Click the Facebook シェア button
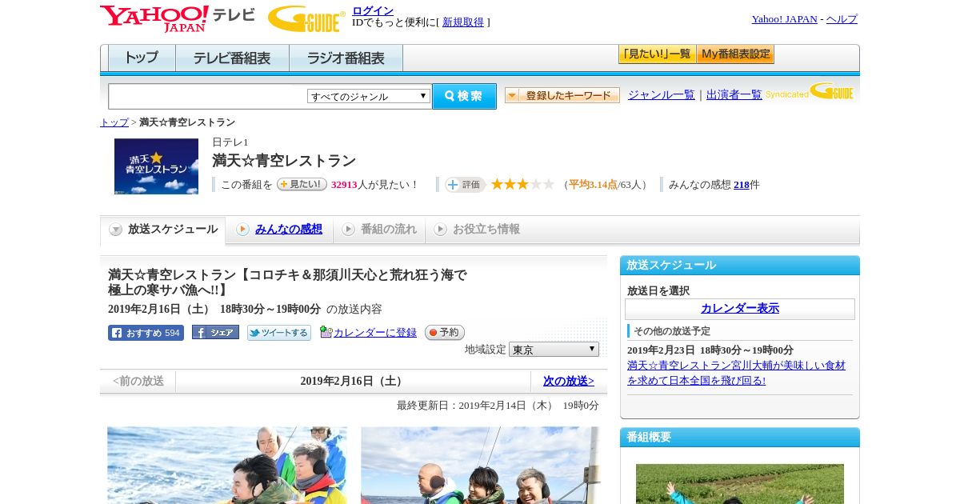 pos(215,333)
